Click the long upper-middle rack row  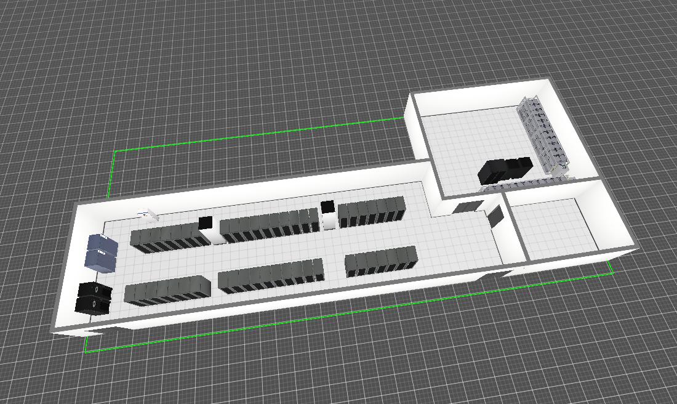pos(269,225)
